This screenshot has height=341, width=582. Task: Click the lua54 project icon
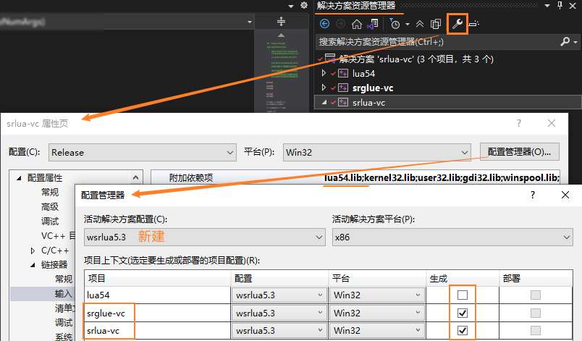pos(343,73)
